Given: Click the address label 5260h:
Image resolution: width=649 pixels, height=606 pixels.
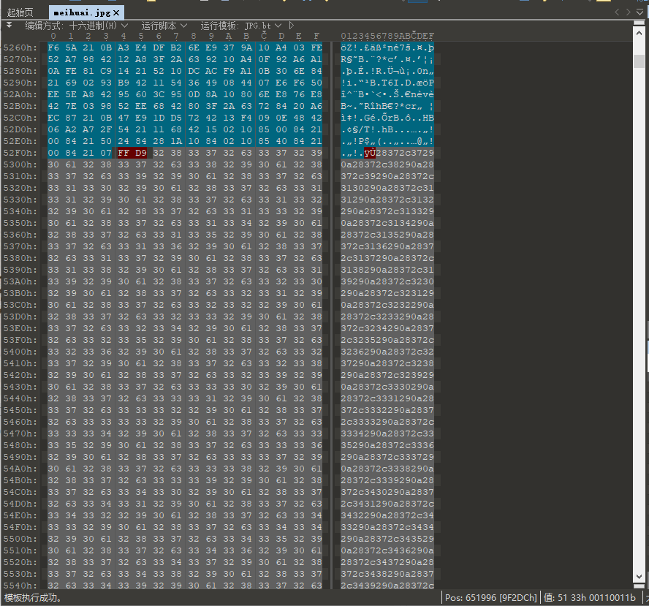Looking at the screenshot, I should click(x=20, y=48).
